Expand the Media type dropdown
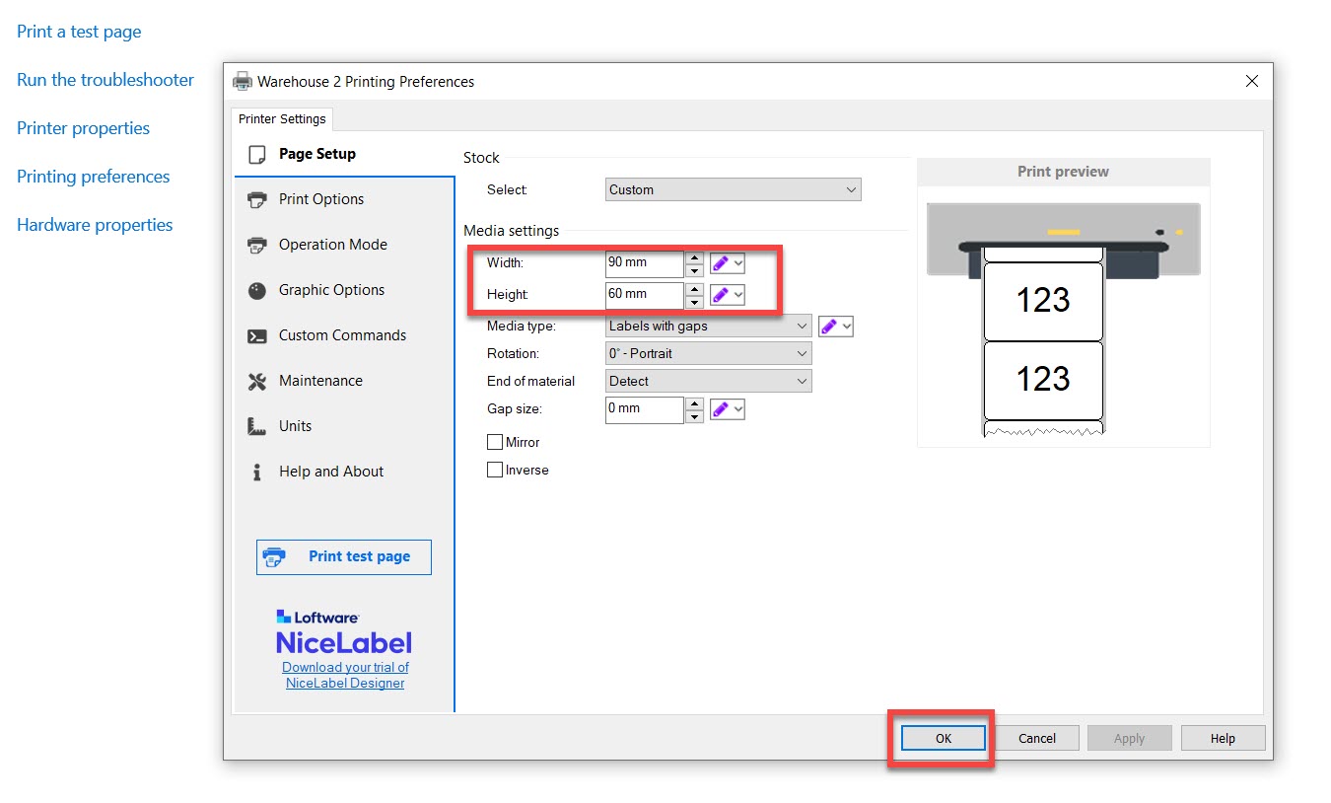Viewport: 1331px width, 803px height. point(708,326)
